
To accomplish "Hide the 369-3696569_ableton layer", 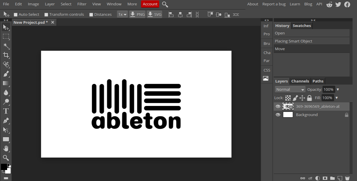I will click(x=278, y=107).
